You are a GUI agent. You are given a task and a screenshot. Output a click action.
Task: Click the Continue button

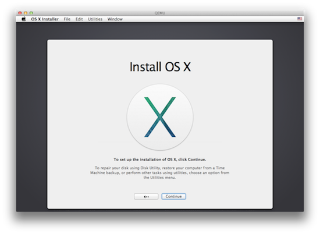tap(174, 196)
